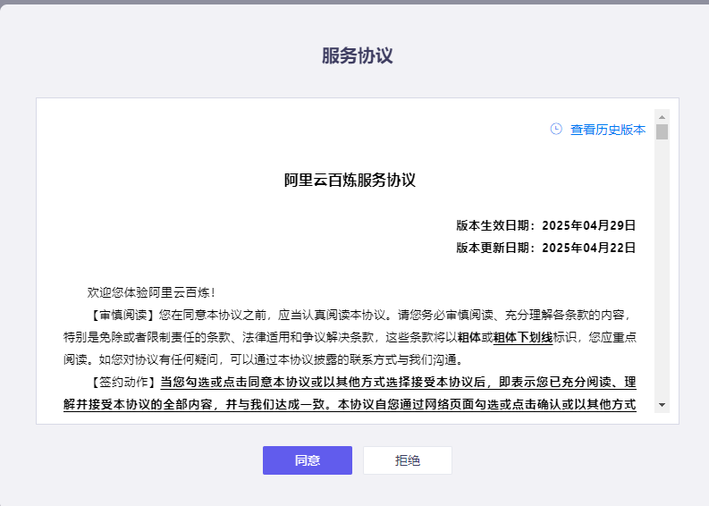Click the agreement scrollbar's up arrow
This screenshot has height=506, width=709.
[x=662, y=116]
